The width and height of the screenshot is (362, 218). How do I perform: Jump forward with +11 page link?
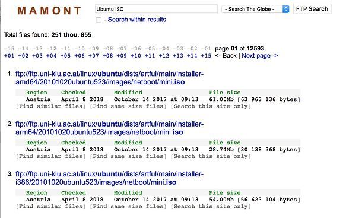pyautogui.click(x=150, y=56)
